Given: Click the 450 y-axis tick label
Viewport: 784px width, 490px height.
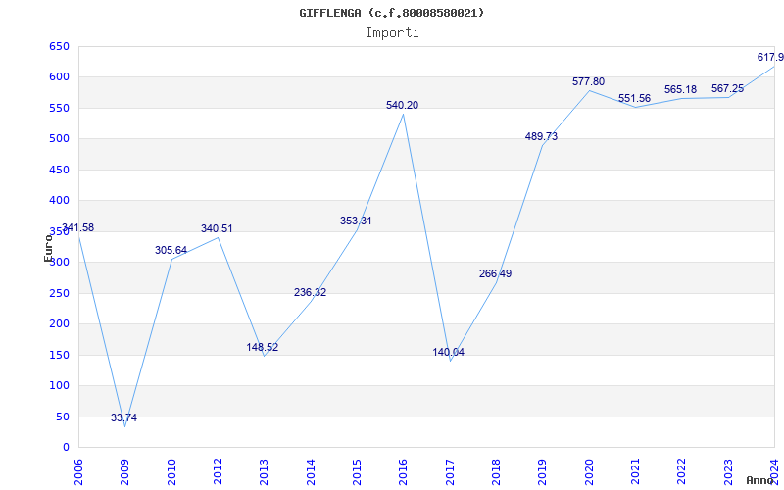Looking at the screenshot, I should [x=59, y=170].
